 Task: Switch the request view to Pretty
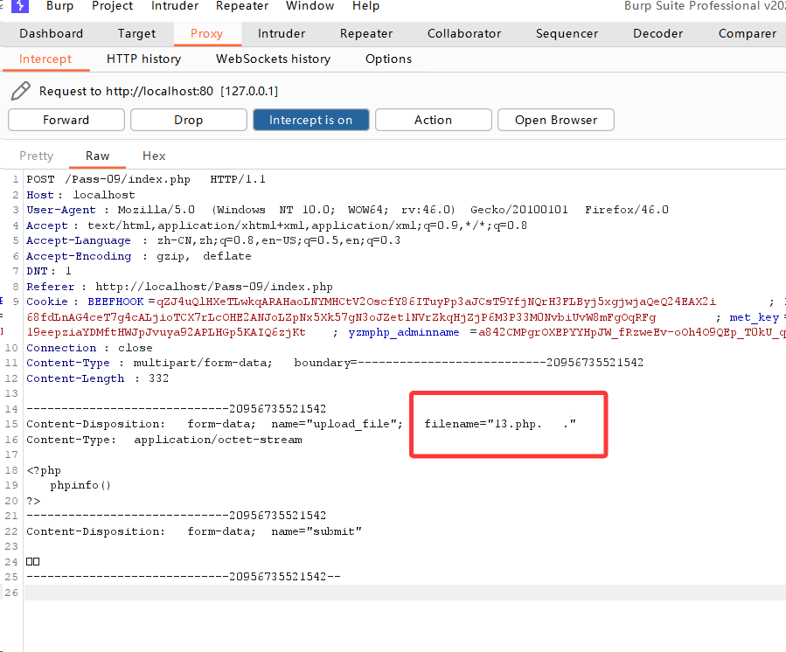click(36, 156)
